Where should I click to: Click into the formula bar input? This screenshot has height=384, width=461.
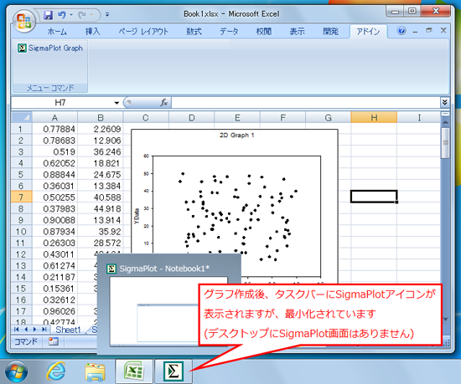[306, 103]
